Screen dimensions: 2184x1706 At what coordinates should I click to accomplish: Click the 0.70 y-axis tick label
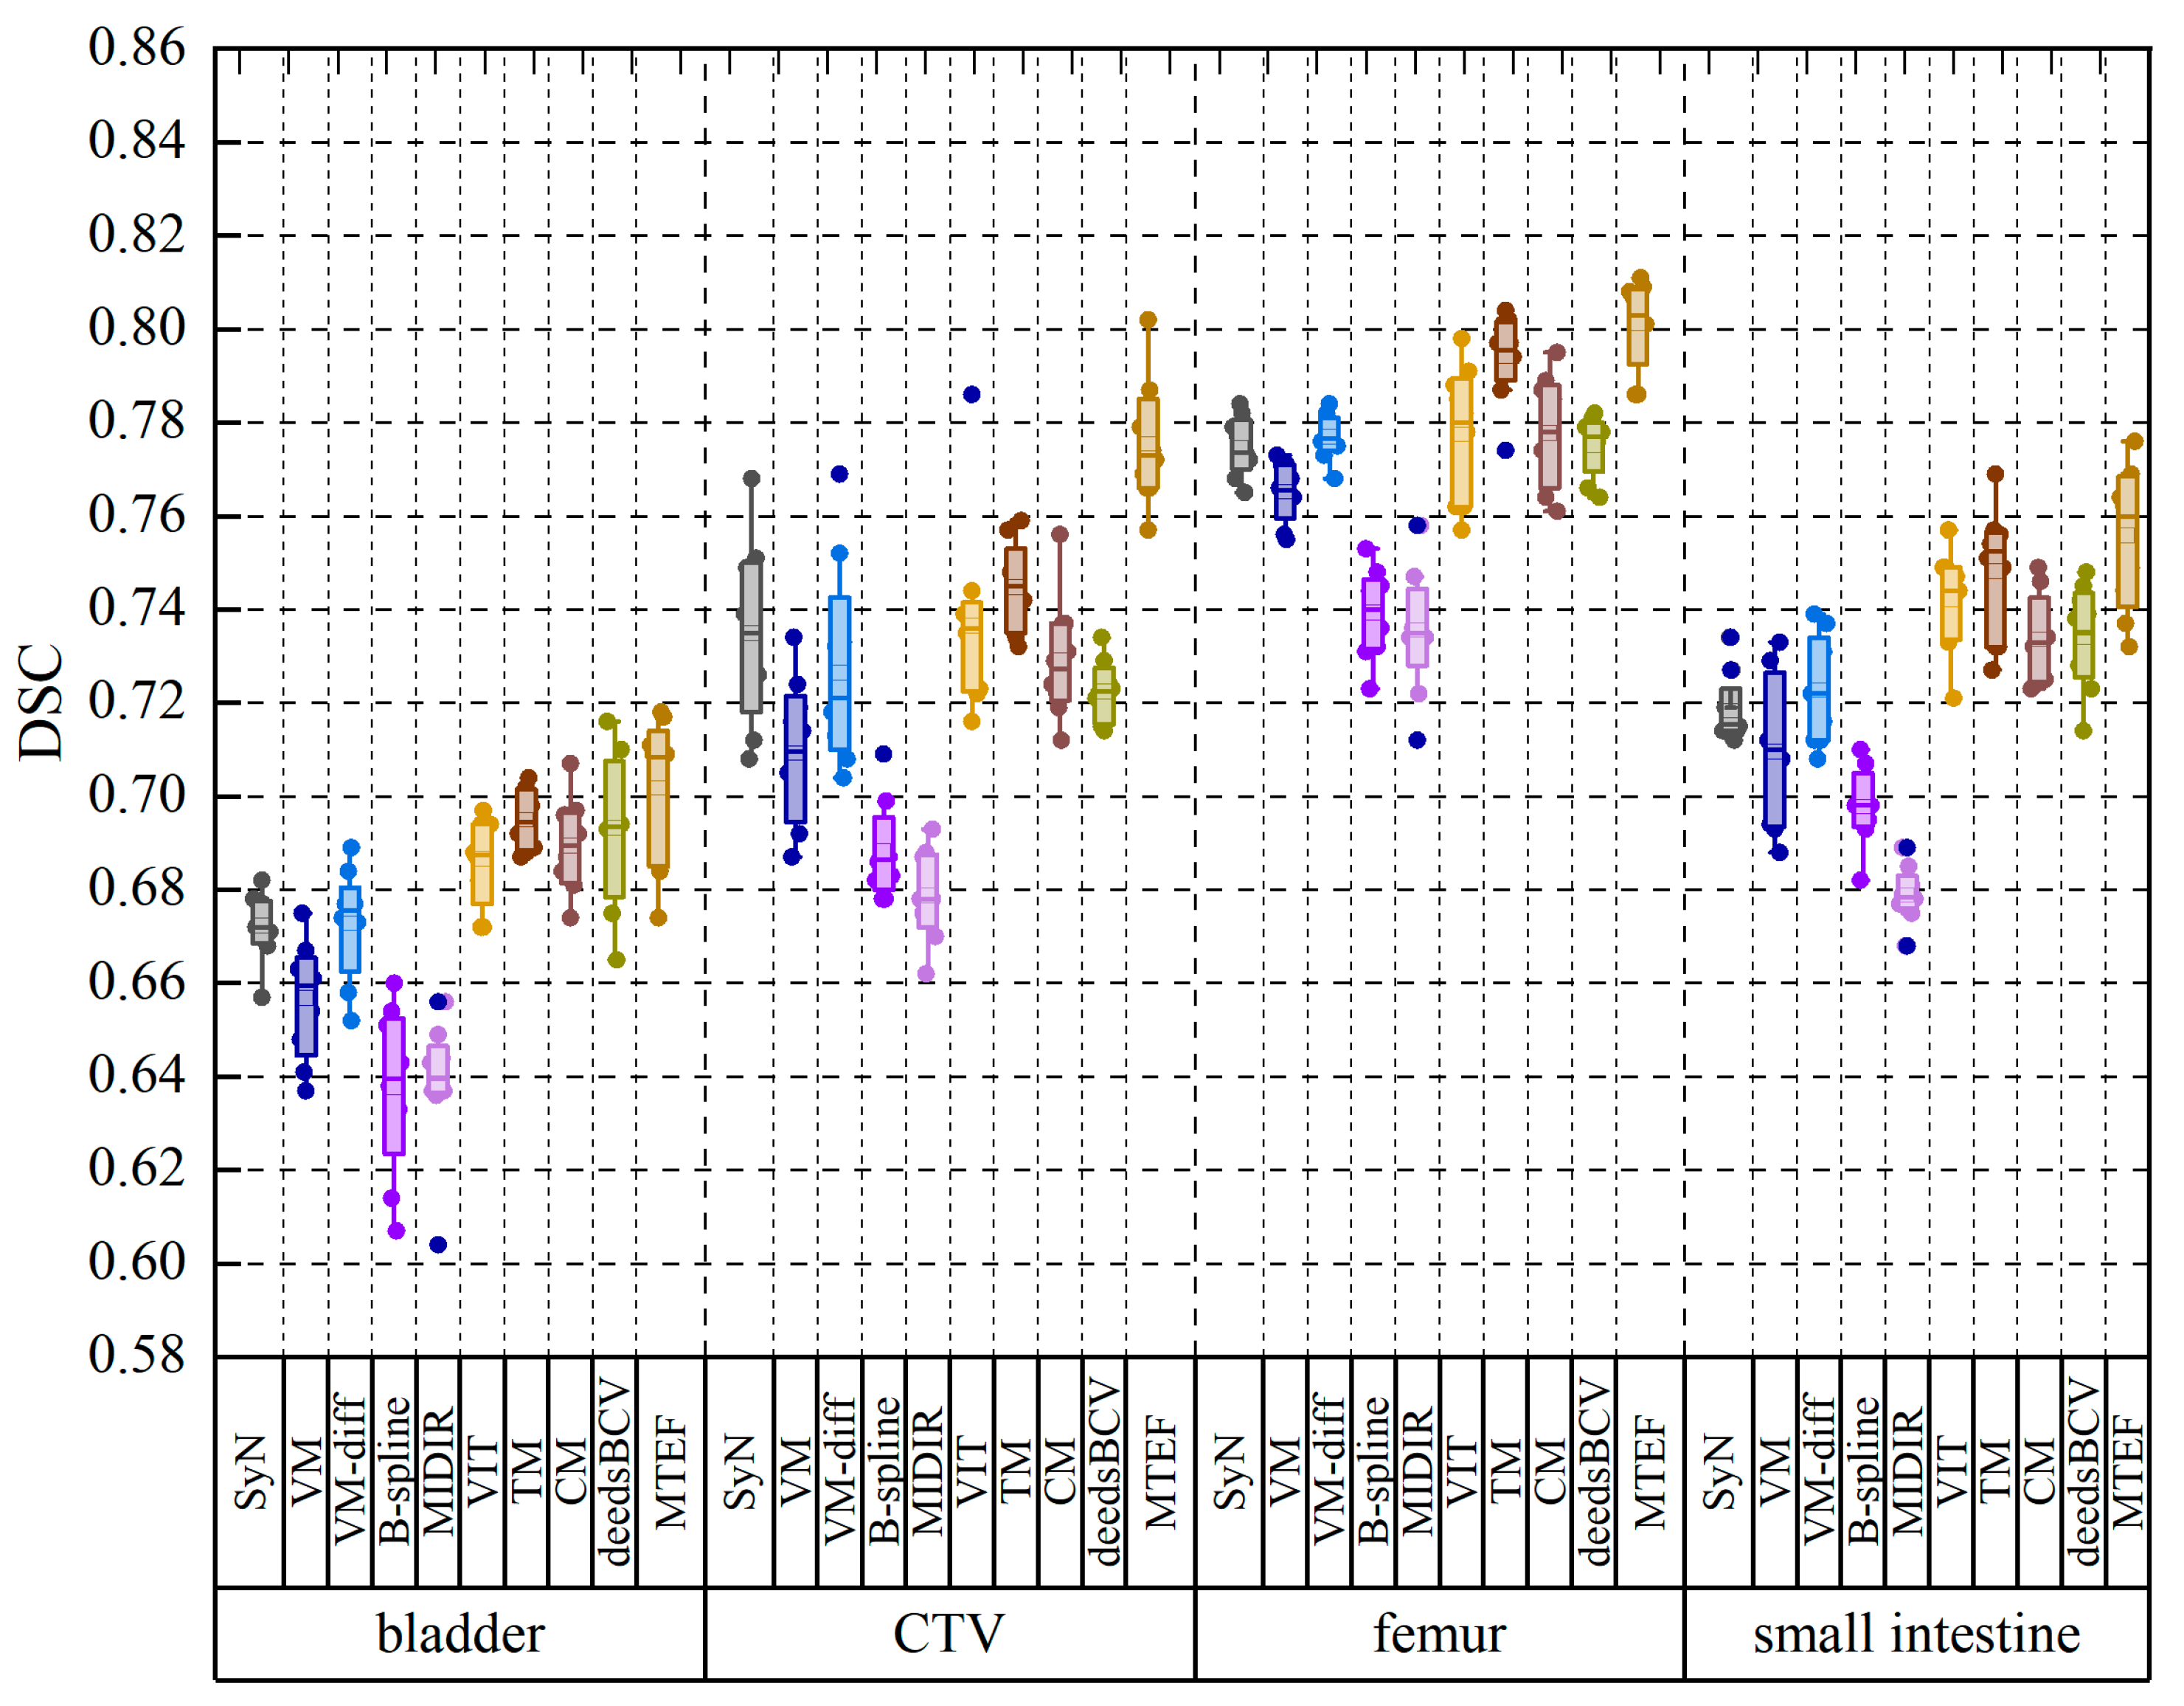coord(137,795)
